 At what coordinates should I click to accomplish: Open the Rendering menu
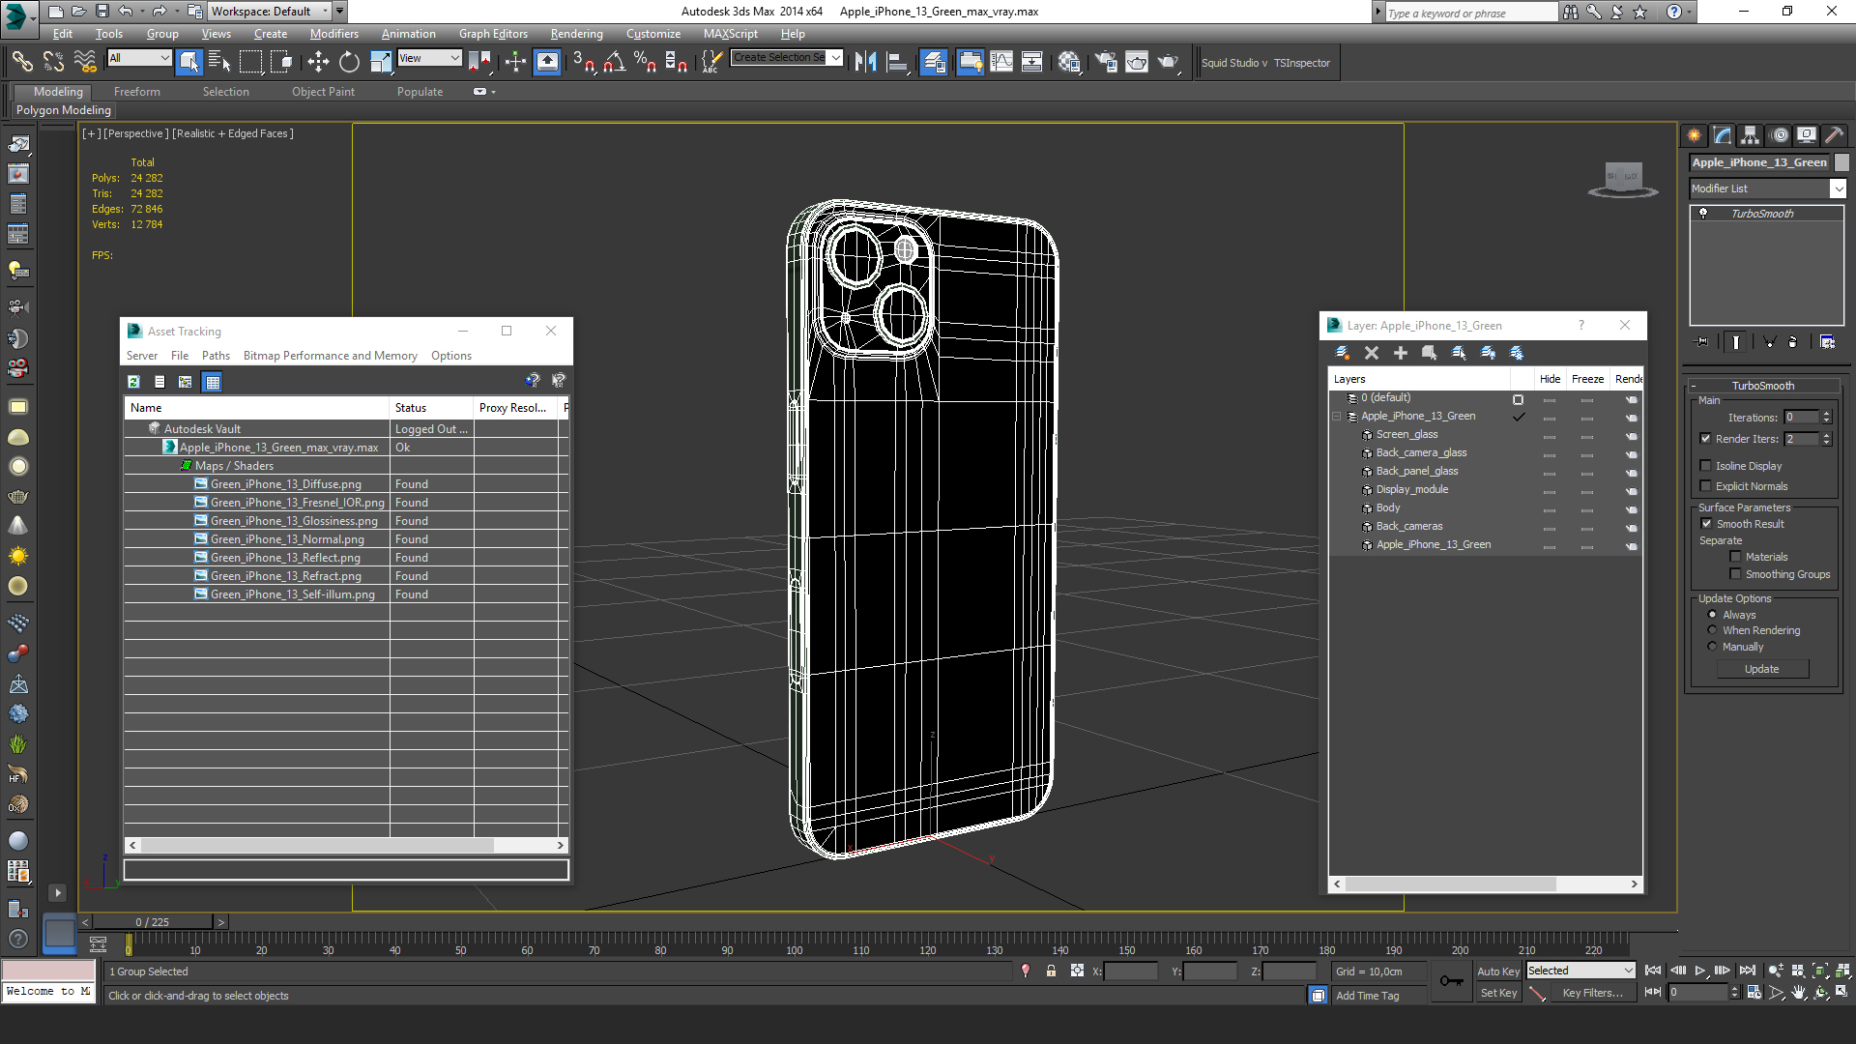pos(576,34)
